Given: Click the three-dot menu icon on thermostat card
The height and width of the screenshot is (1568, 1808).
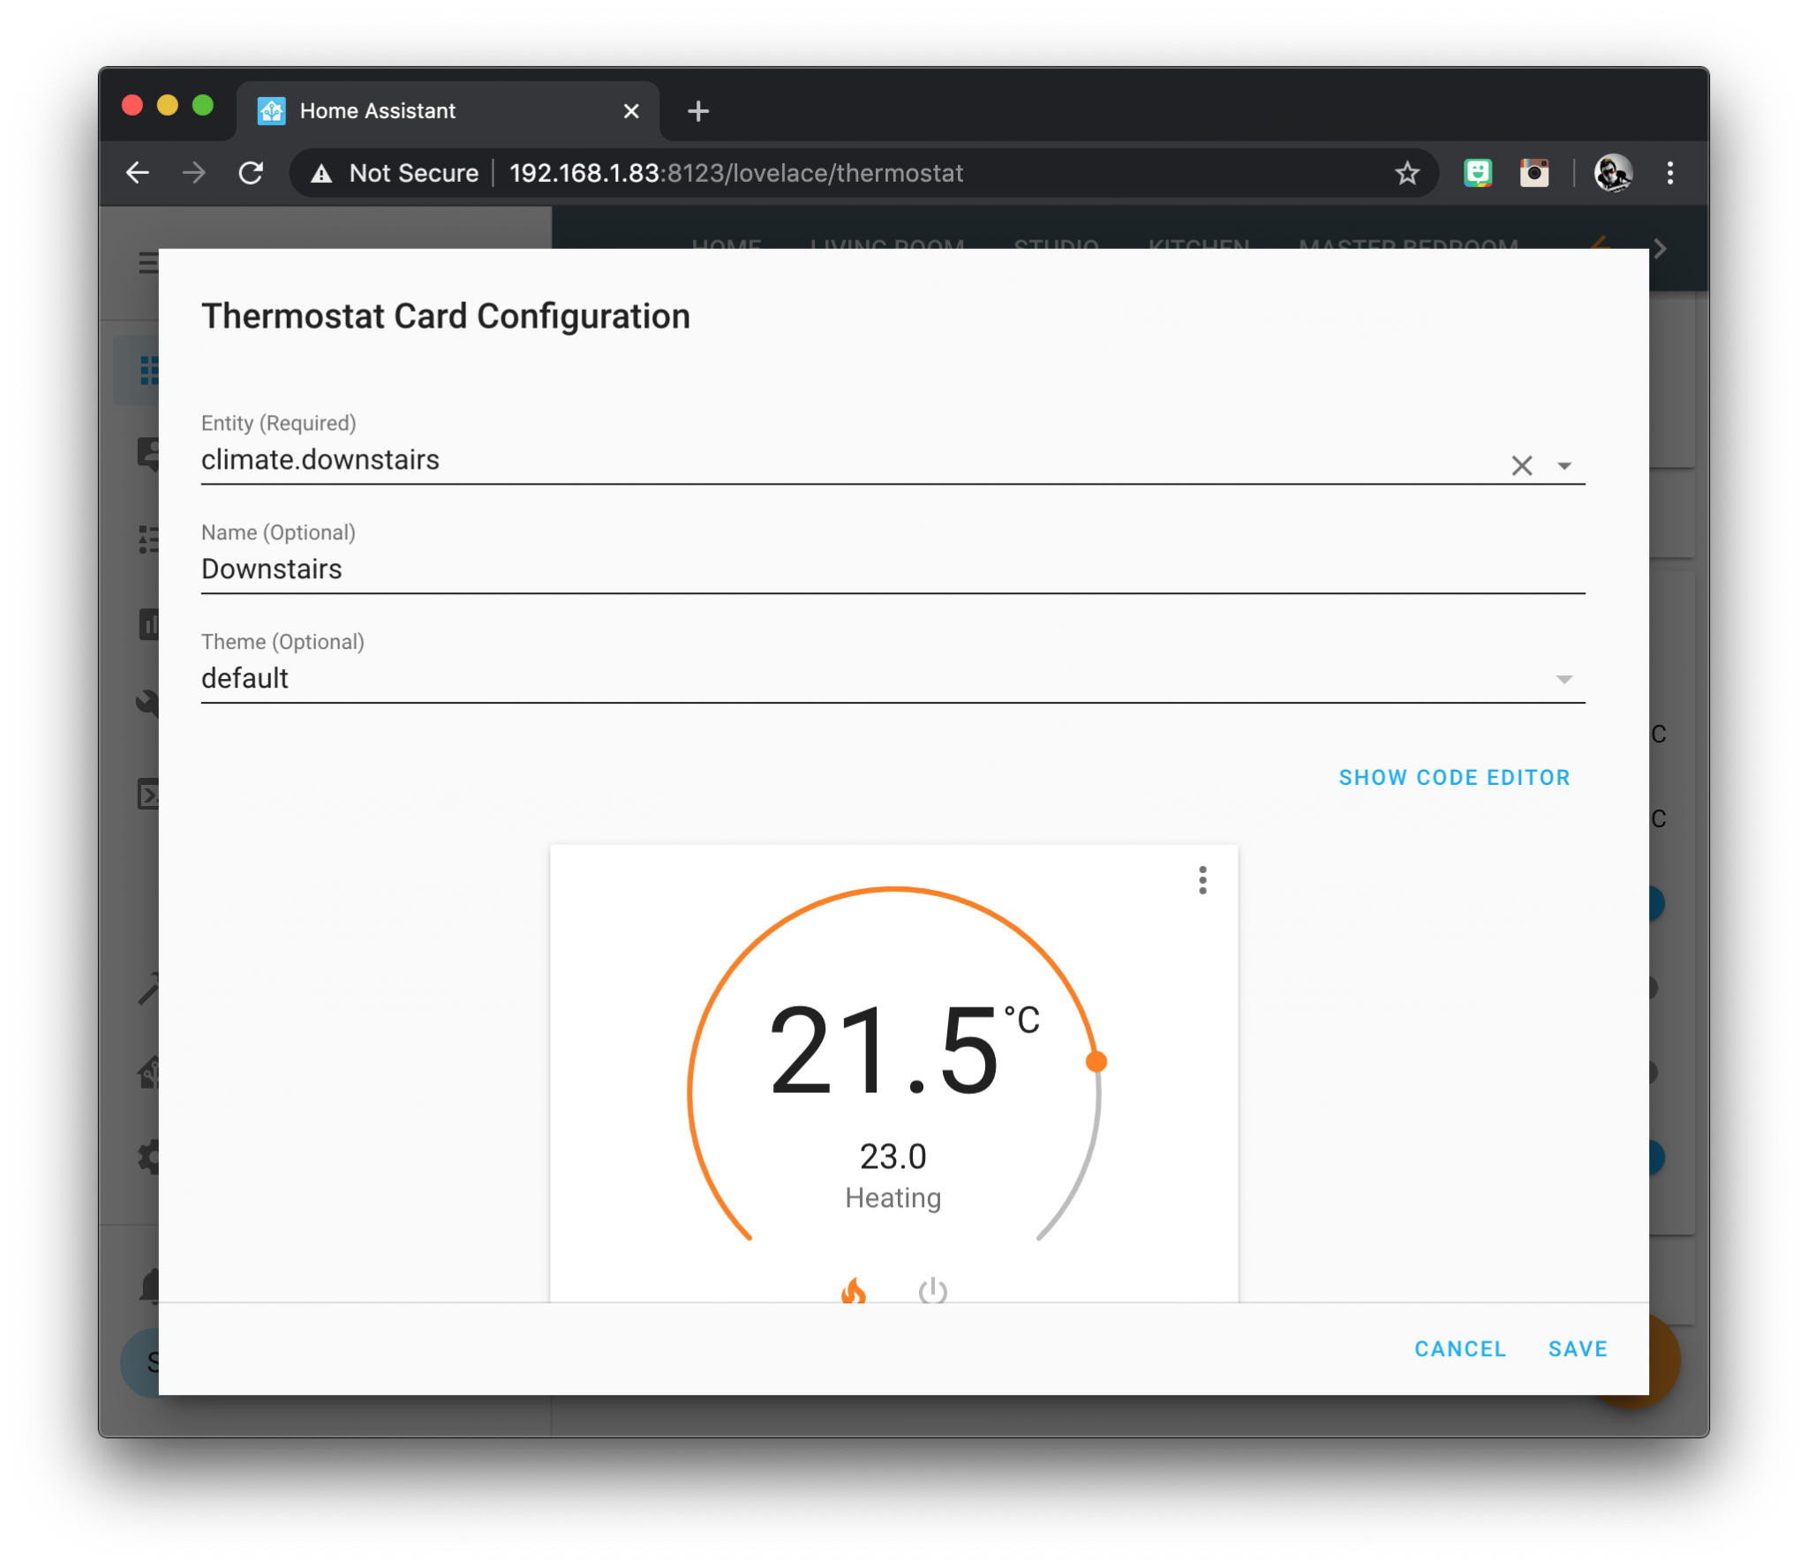Looking at the screenshot, I should click(x=1202, y=879).
